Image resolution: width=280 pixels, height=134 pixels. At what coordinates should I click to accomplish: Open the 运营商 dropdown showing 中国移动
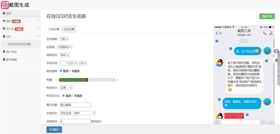coord(65,47)
